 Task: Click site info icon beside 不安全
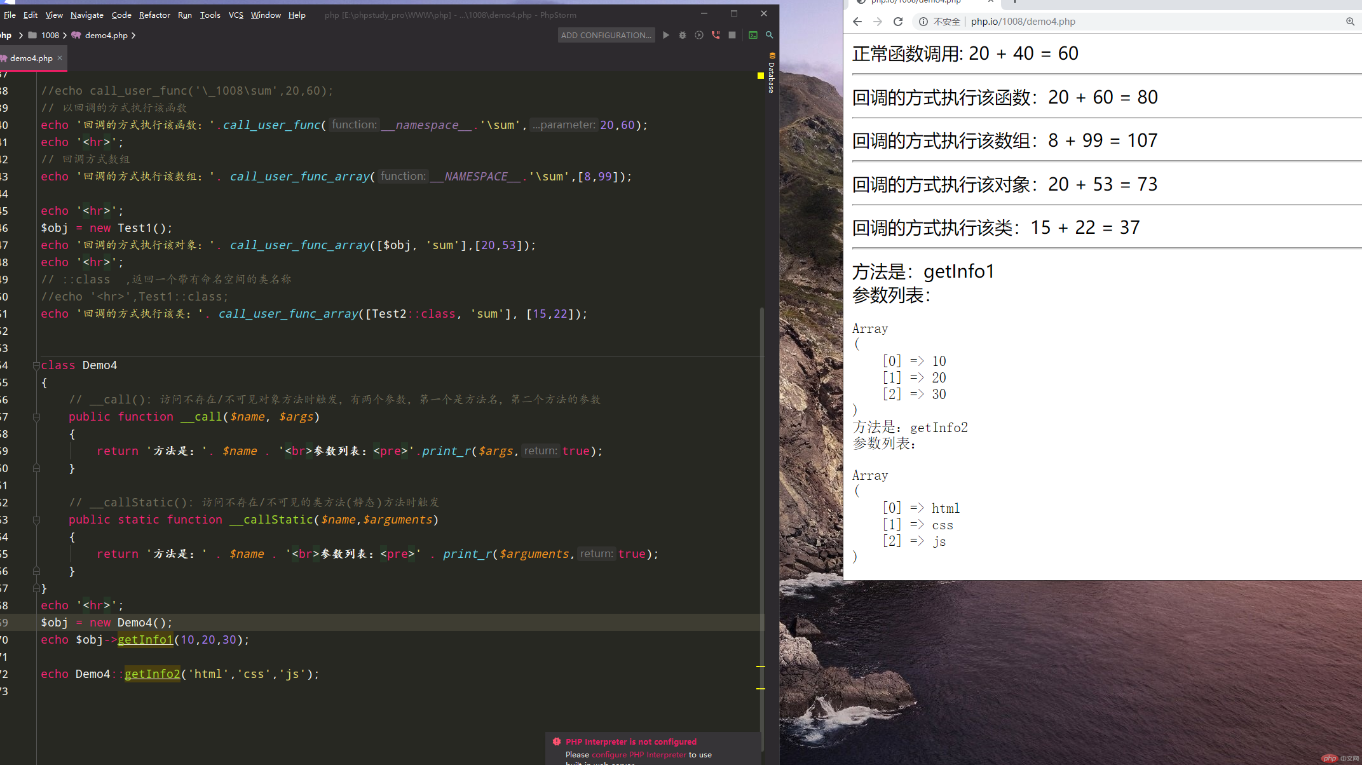[x=923, y=22]
